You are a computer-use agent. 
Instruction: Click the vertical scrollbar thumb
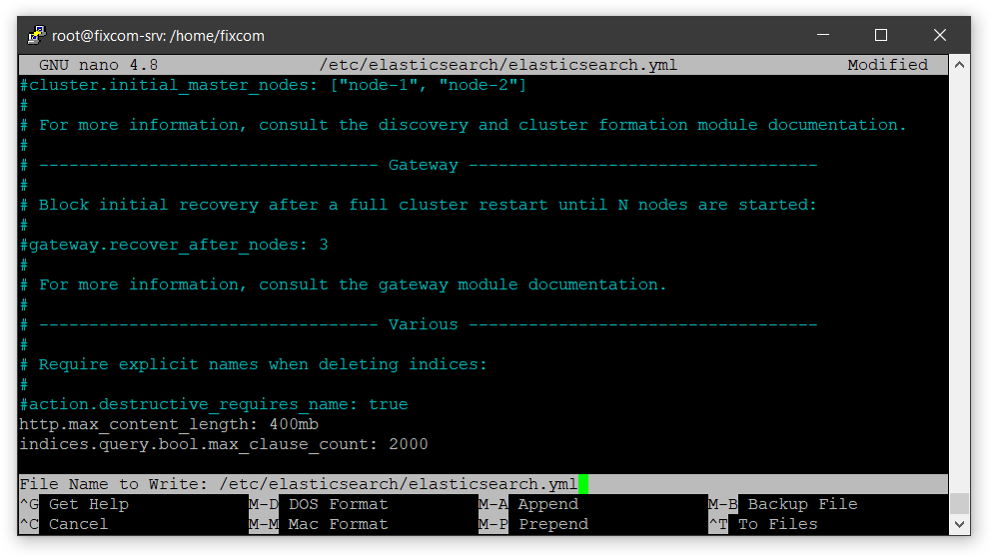point(959,504)
